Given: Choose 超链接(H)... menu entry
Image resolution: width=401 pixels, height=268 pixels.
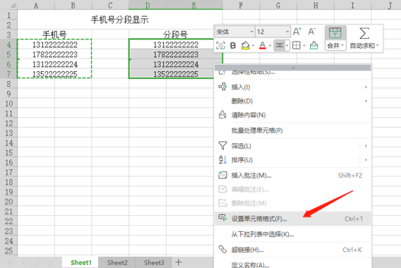Looking at the screenshot, I should (292, 250).
